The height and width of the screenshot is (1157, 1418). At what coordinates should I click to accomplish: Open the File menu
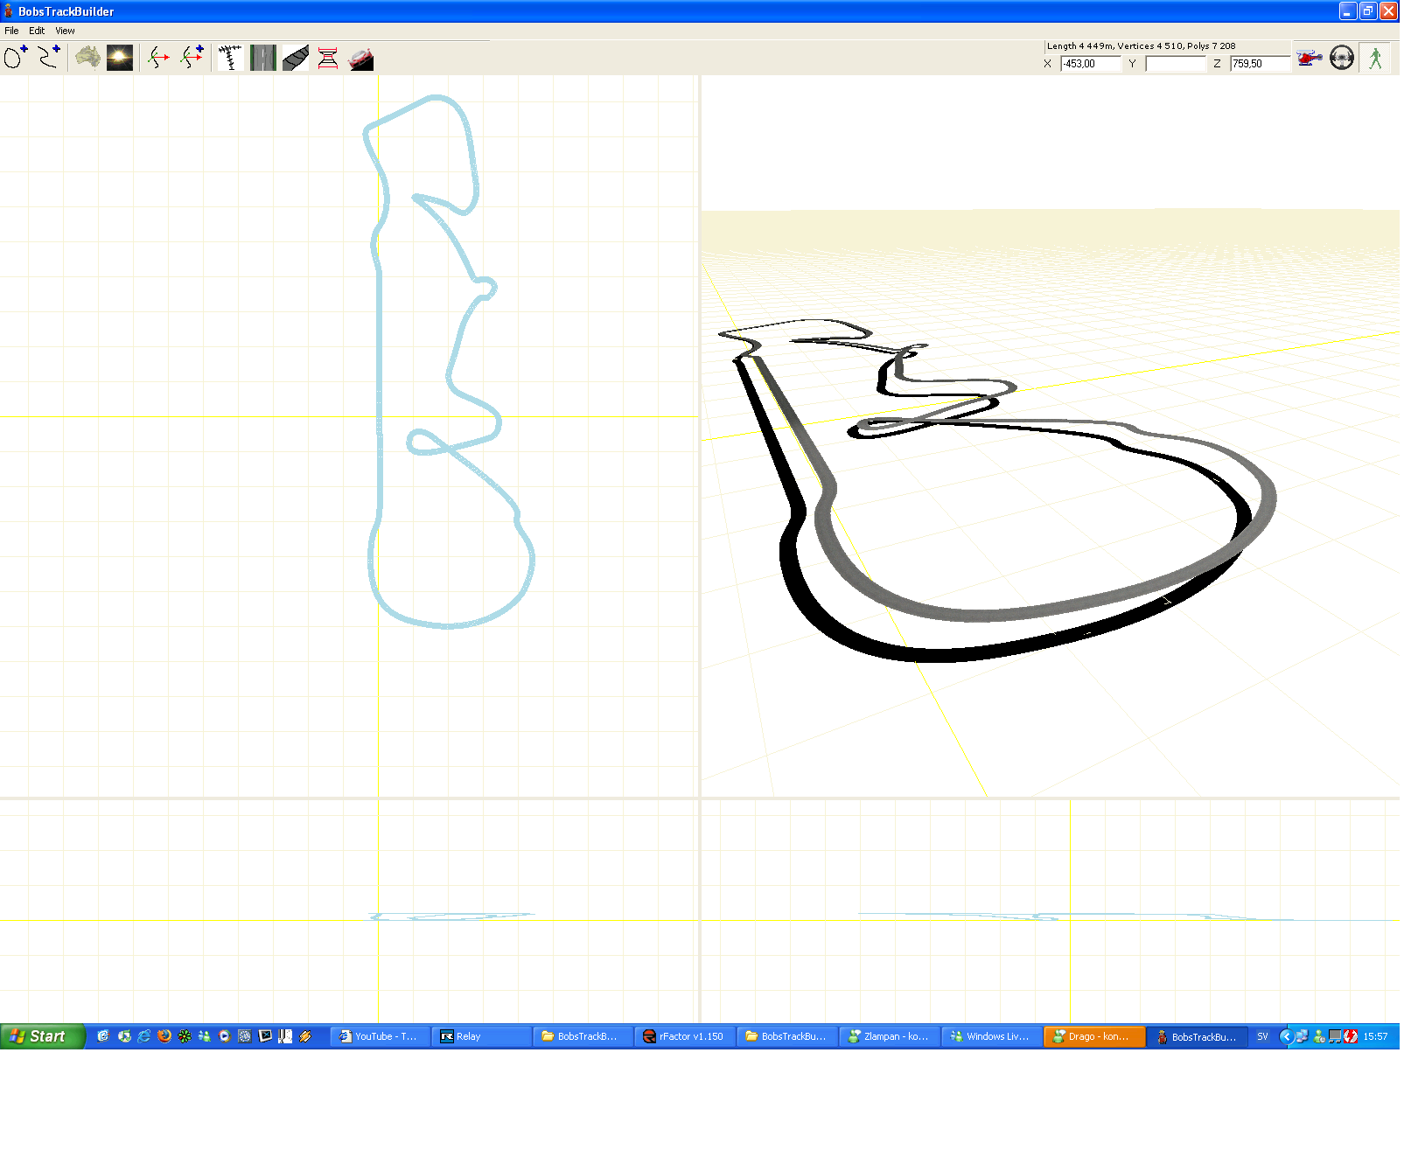tap(11, 31)
